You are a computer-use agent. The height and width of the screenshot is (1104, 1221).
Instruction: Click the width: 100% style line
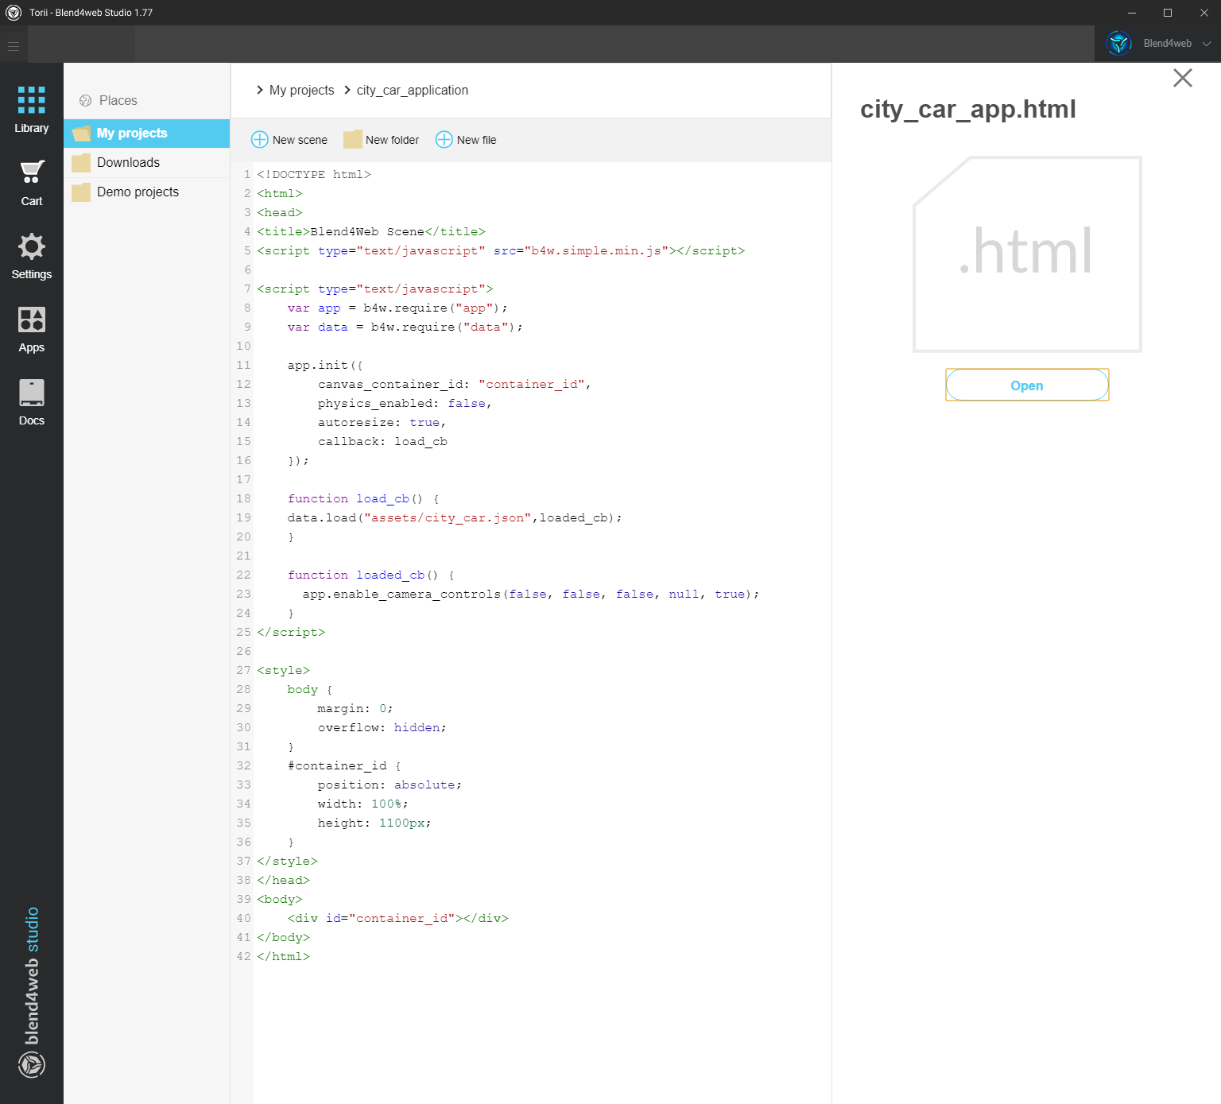pos(363,804)
